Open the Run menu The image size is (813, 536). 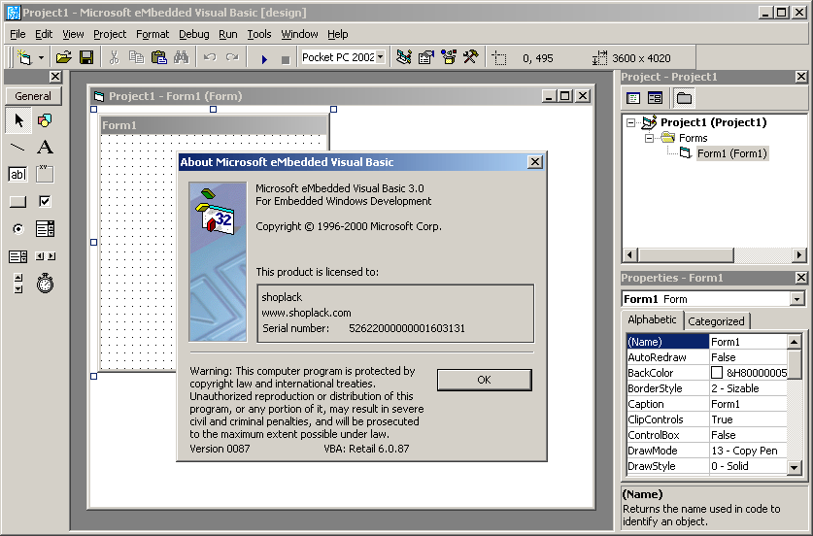pos(227,34)
